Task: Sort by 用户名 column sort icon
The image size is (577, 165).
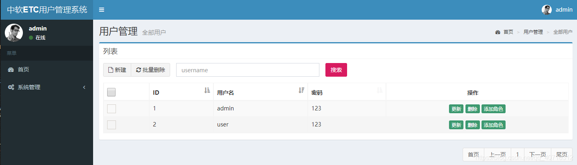Action: (301, 90)
